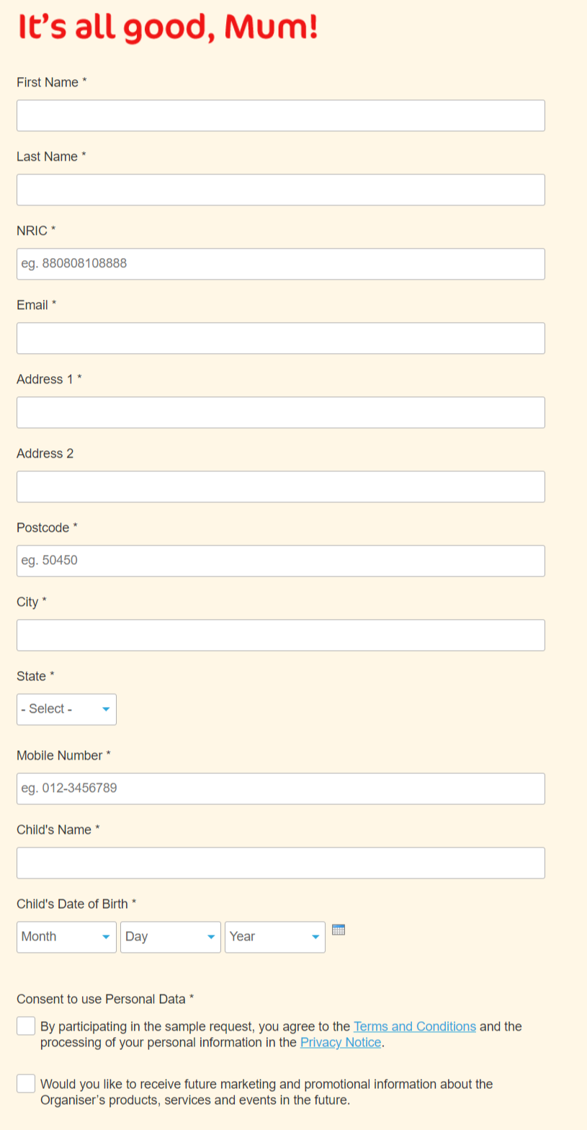Select the NRIC input field

(281, 264)
